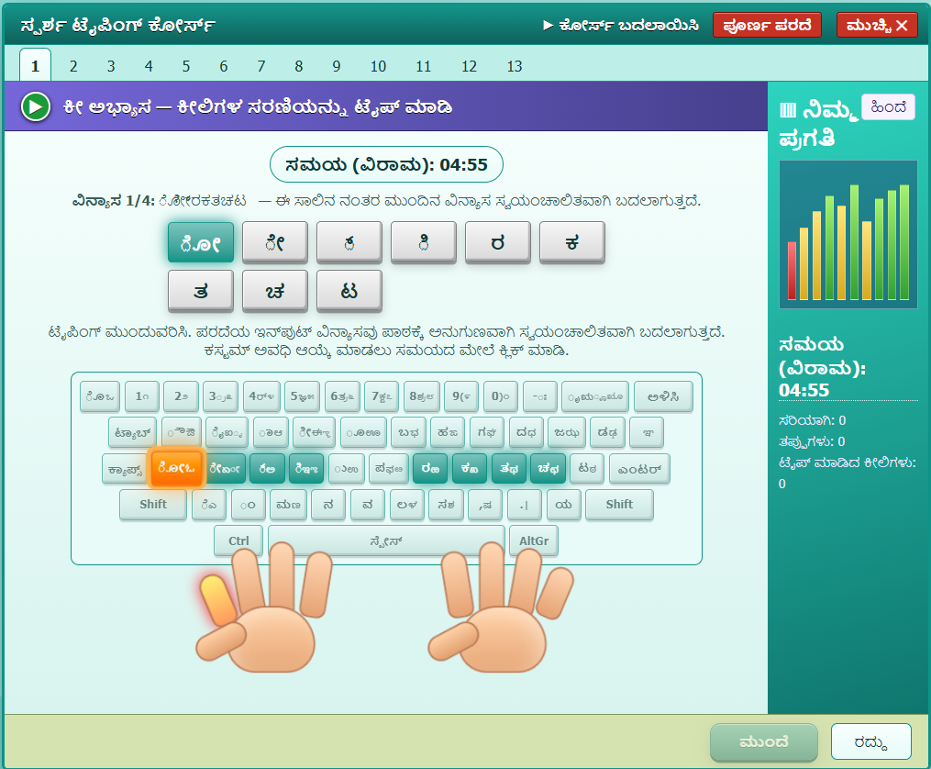Click the Ctrl key on virtual keyboard
931x769 pixels.
tap(238, 541)
